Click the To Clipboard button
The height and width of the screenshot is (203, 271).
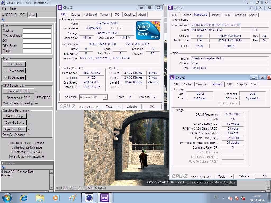coord(14,71)
